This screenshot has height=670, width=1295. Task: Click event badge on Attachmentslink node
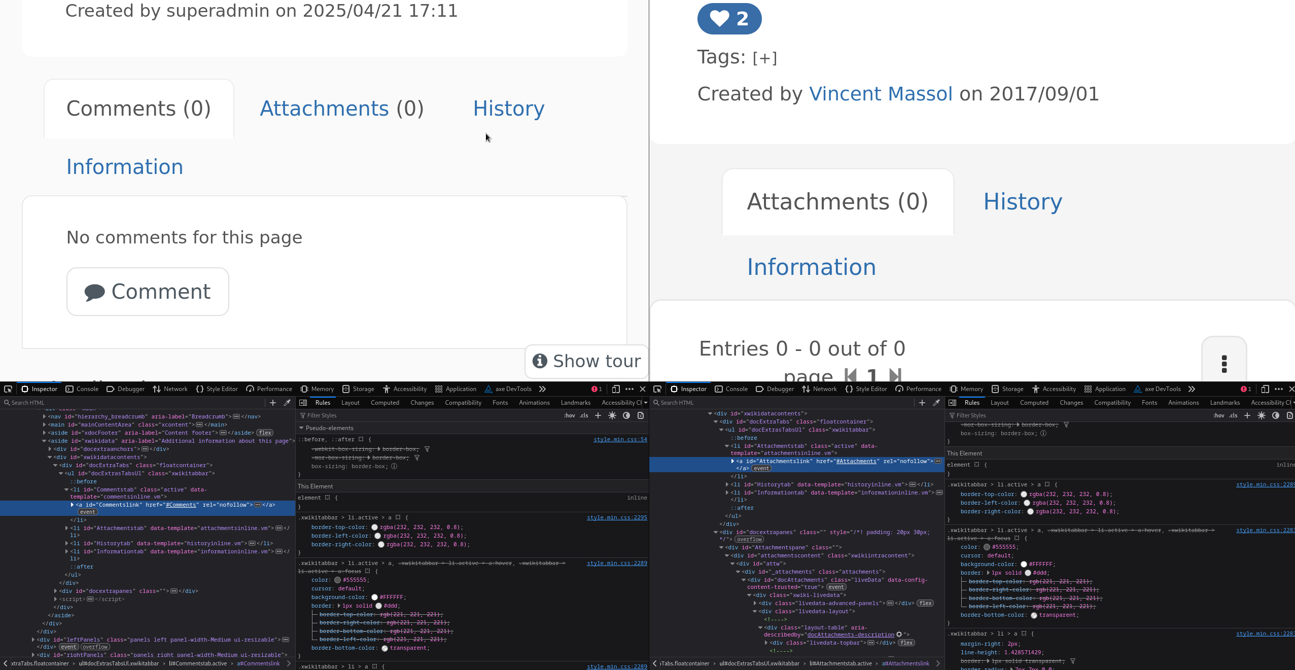tap(761, 469)
